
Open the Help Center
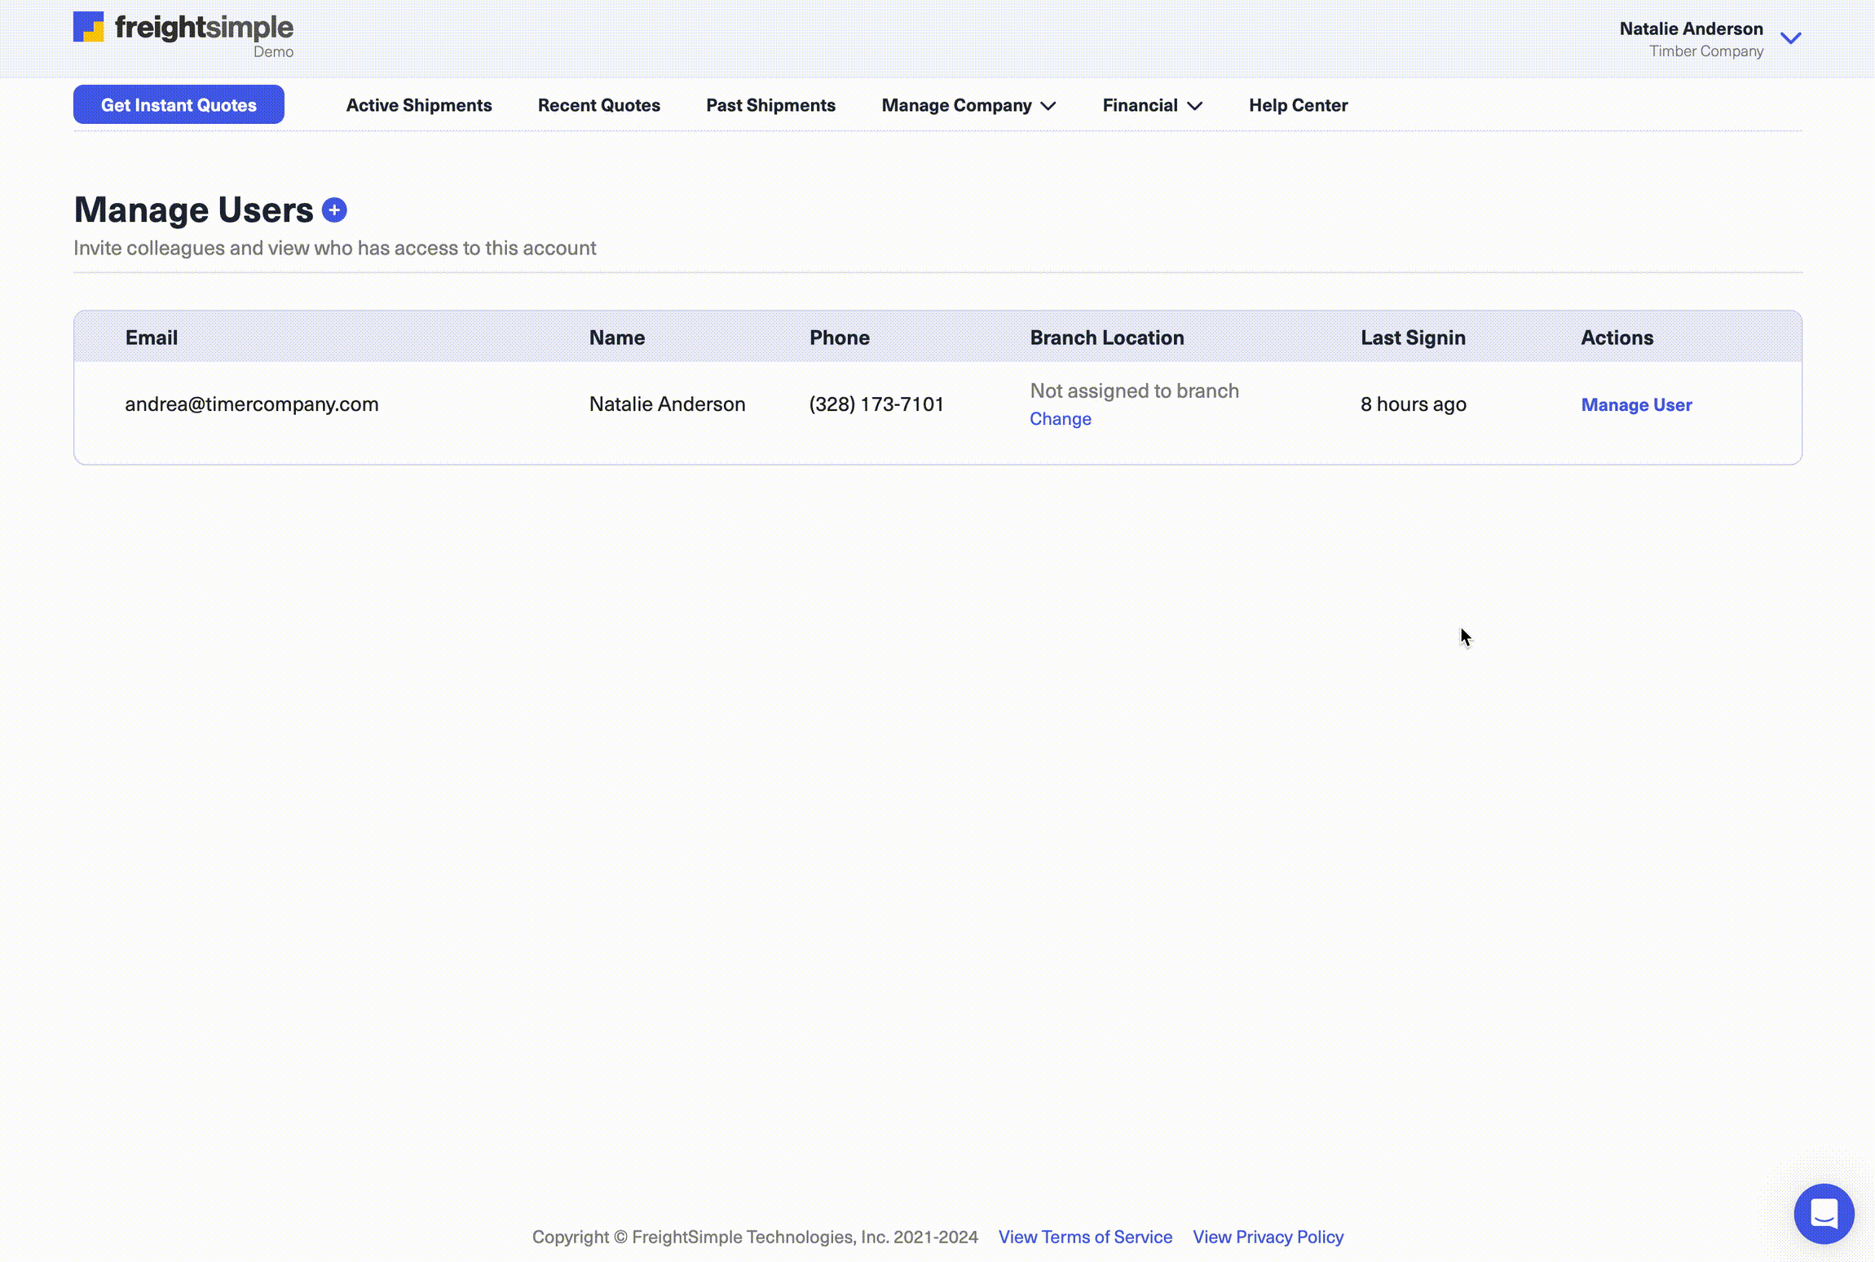[x=1298, y=105]
